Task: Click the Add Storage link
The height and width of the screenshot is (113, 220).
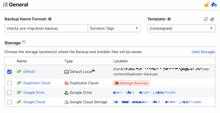Action: (203, 52)
